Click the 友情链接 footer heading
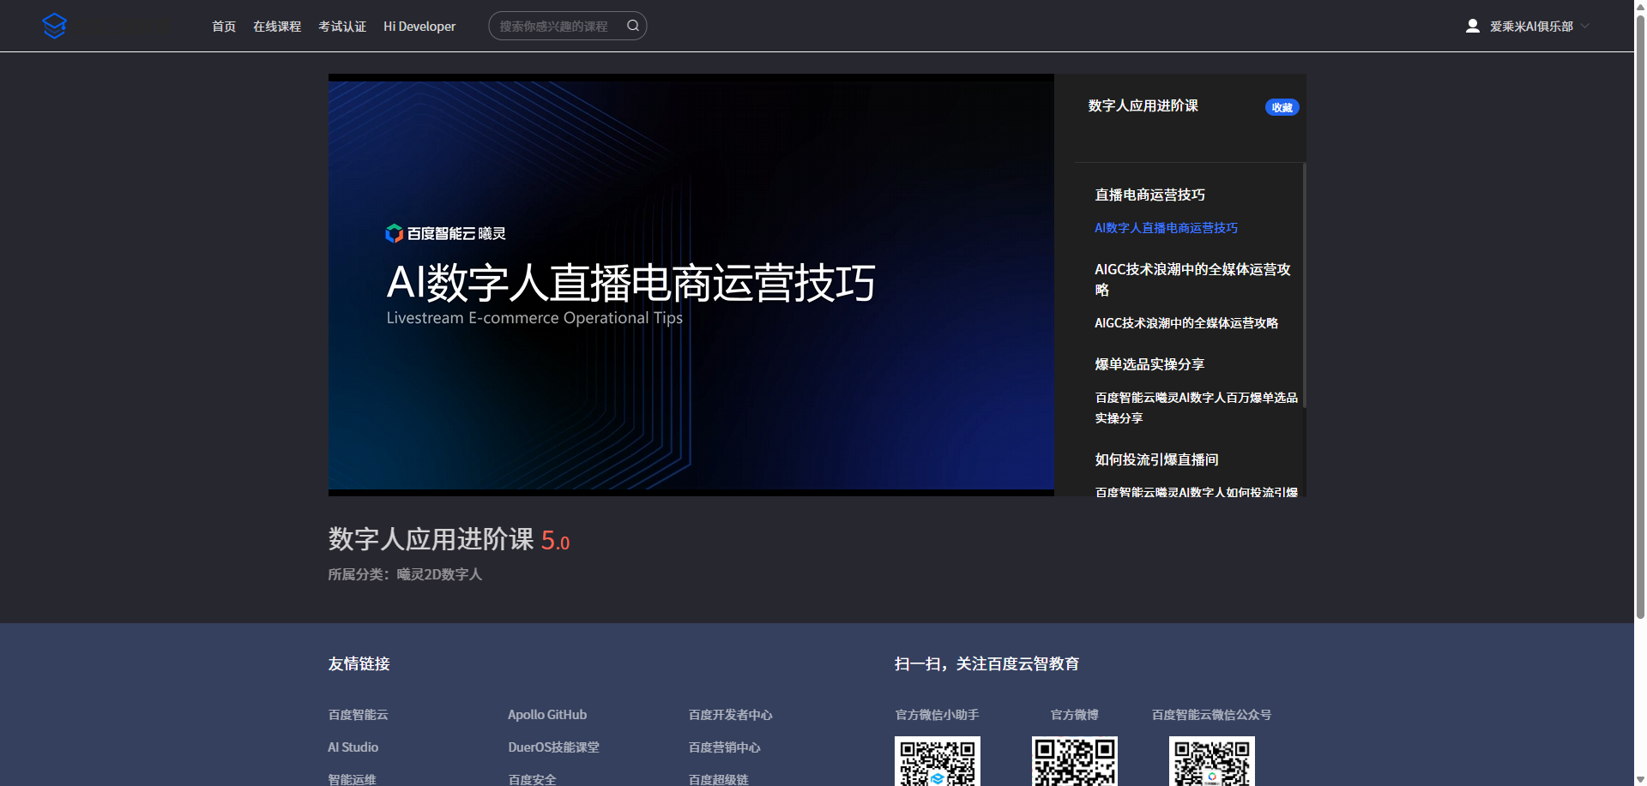 tap(359, 663)
